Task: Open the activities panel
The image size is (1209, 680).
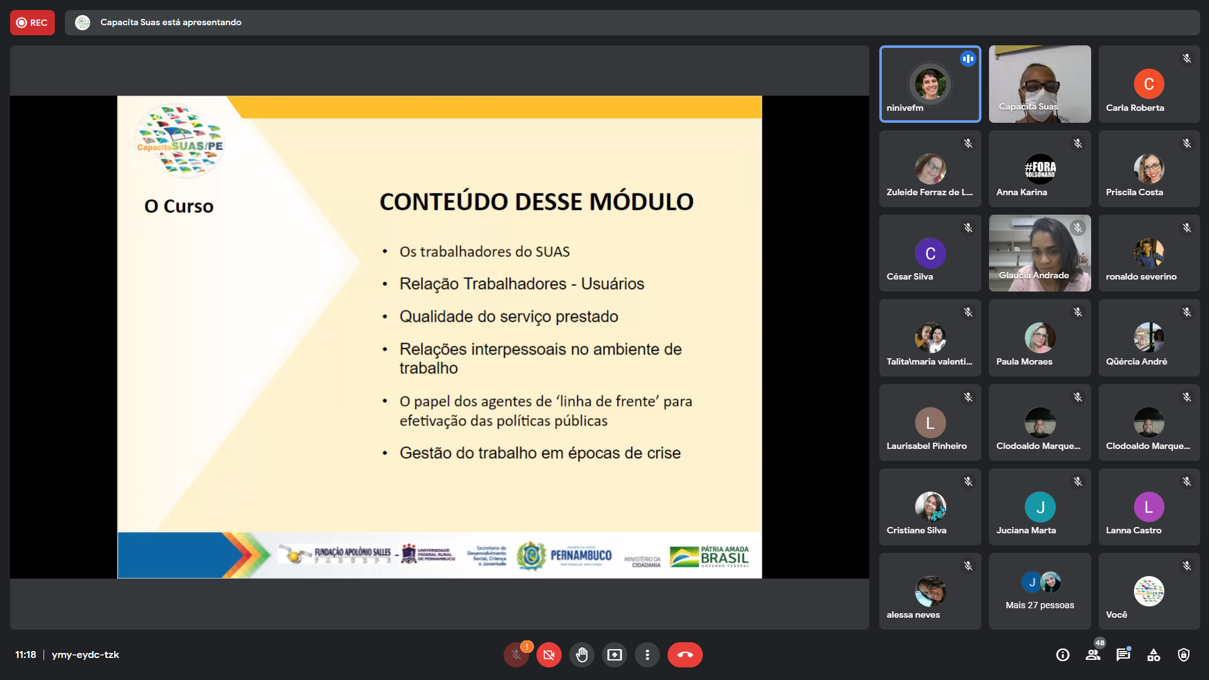Action: pos(1154,655)
